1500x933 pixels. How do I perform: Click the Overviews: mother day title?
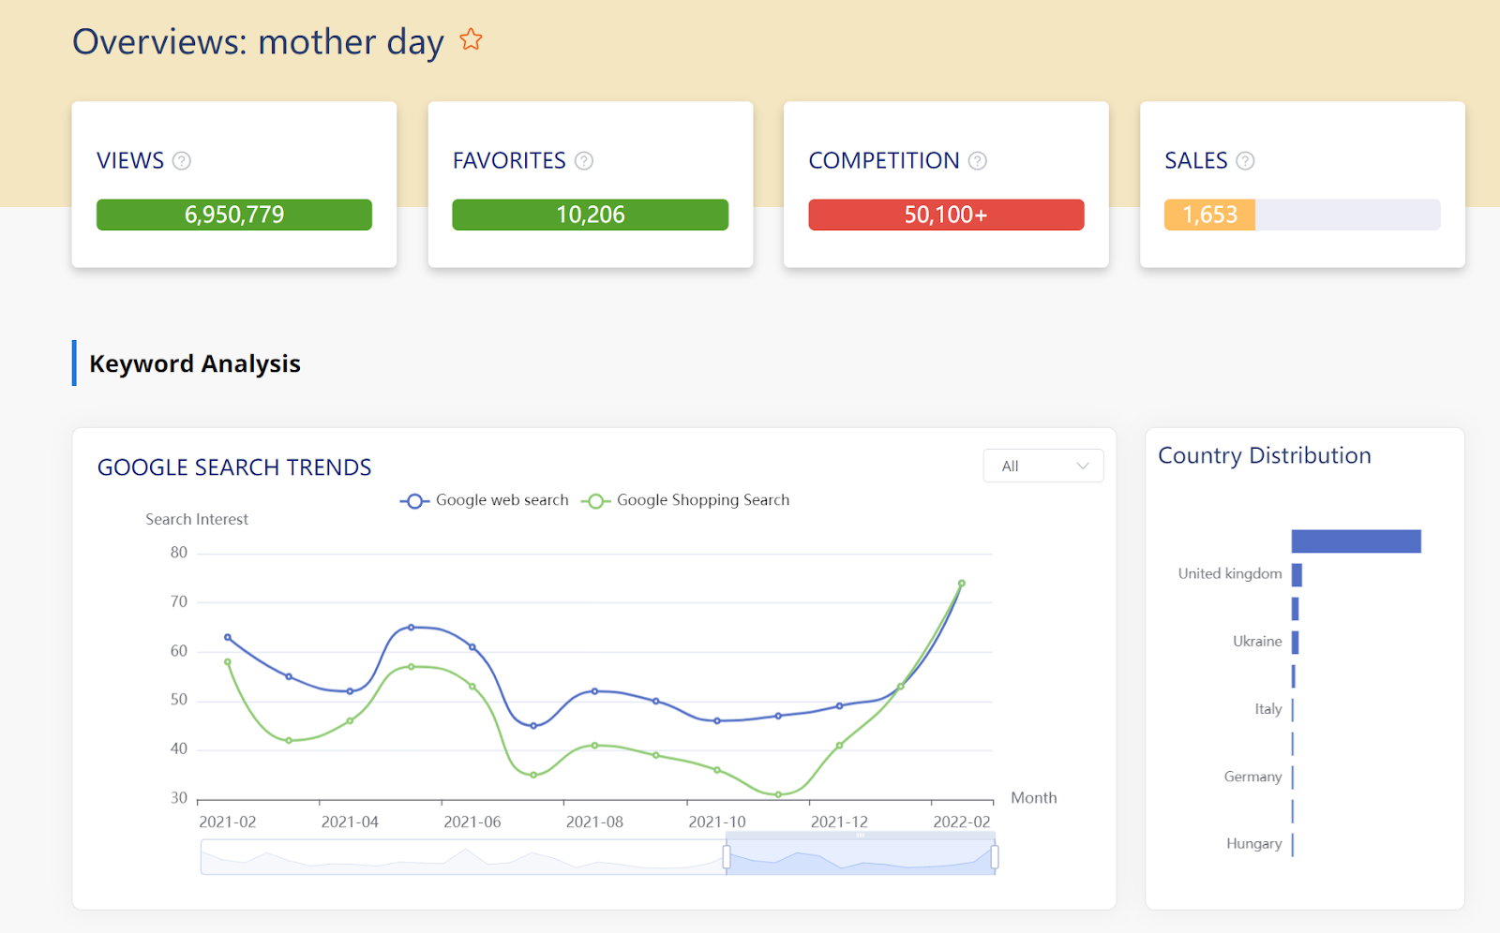tap(258, 42)
